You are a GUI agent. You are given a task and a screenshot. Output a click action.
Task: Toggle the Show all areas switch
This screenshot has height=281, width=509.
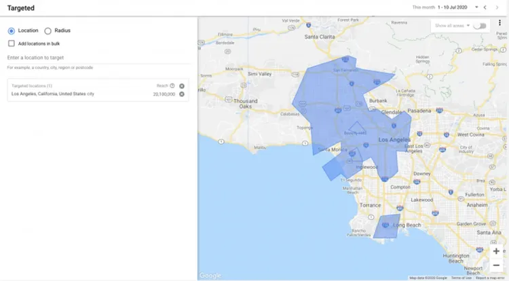[x=480, y=26]
